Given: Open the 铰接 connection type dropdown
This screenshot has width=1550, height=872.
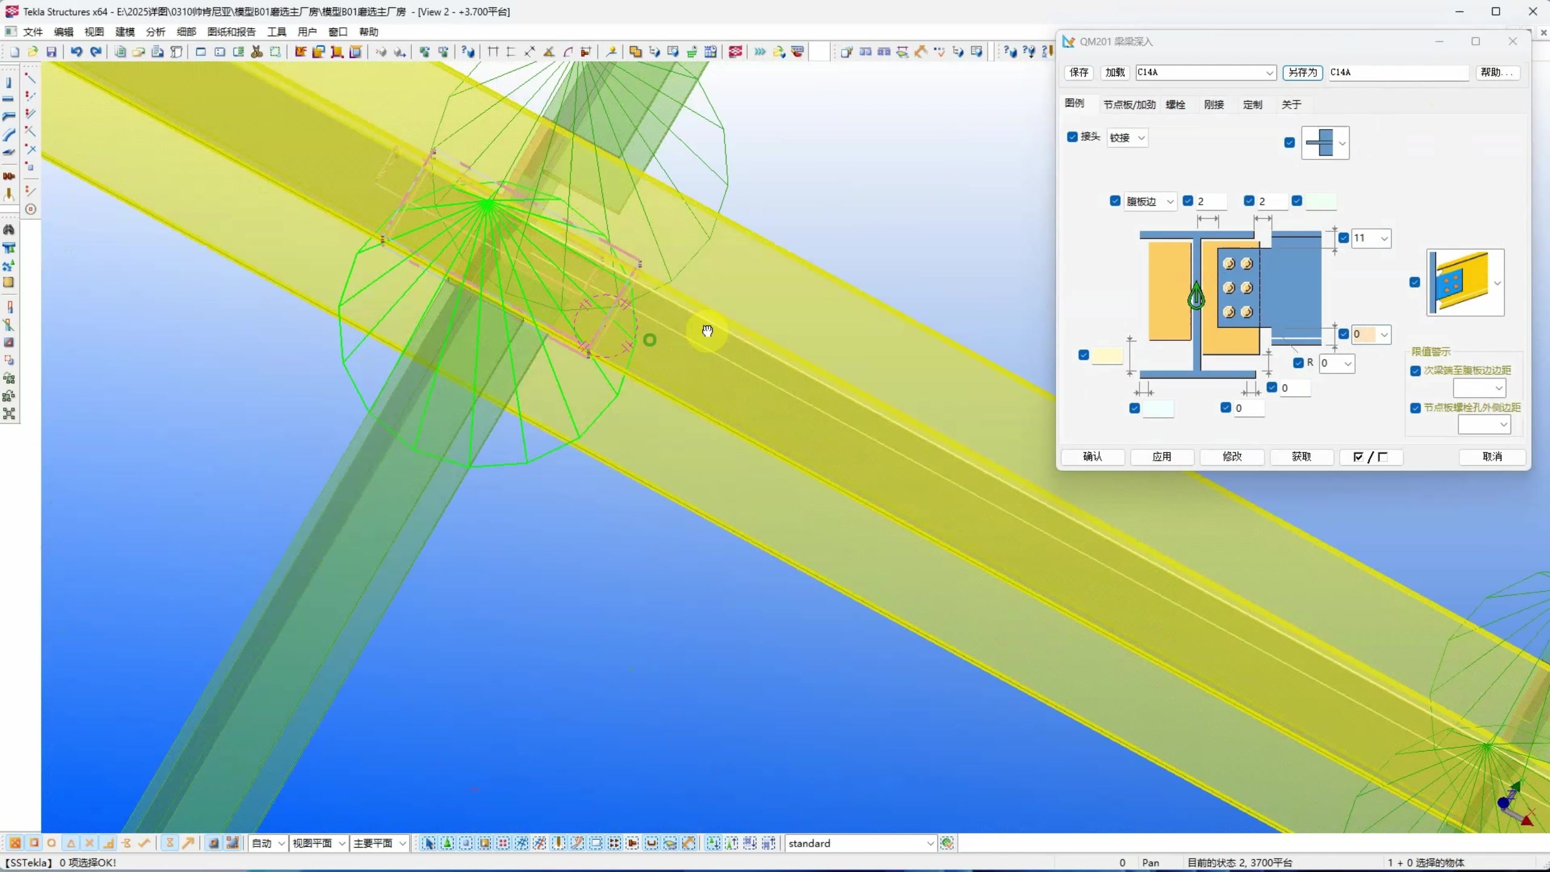Looking at the screenshot, I should click(x=1127, y=138).
